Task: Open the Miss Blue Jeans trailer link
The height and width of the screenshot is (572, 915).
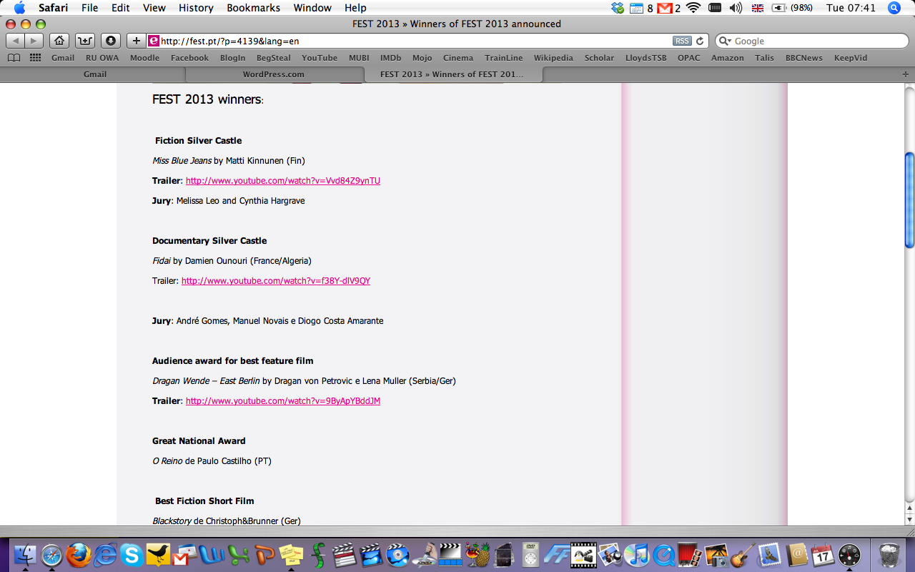Action: [x=282, y=181]
